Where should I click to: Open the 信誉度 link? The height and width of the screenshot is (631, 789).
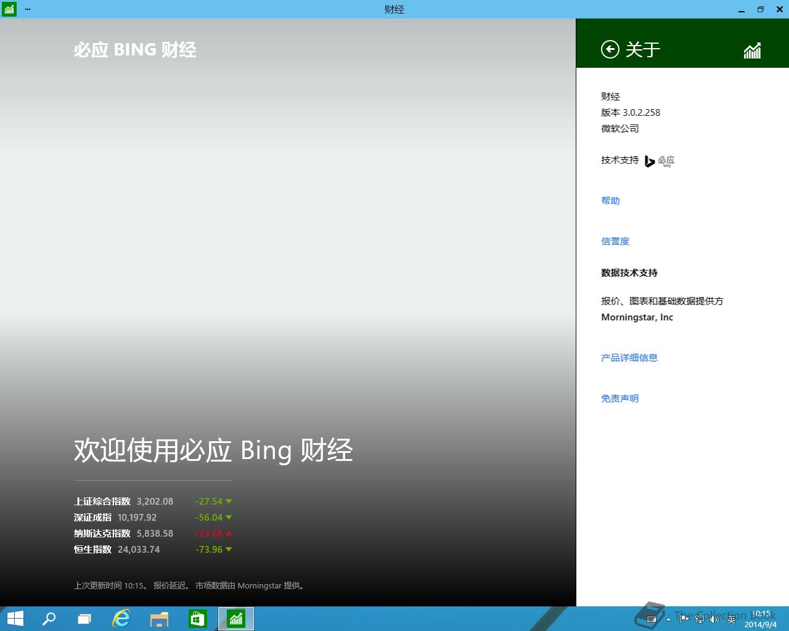(x=615, y=241)
